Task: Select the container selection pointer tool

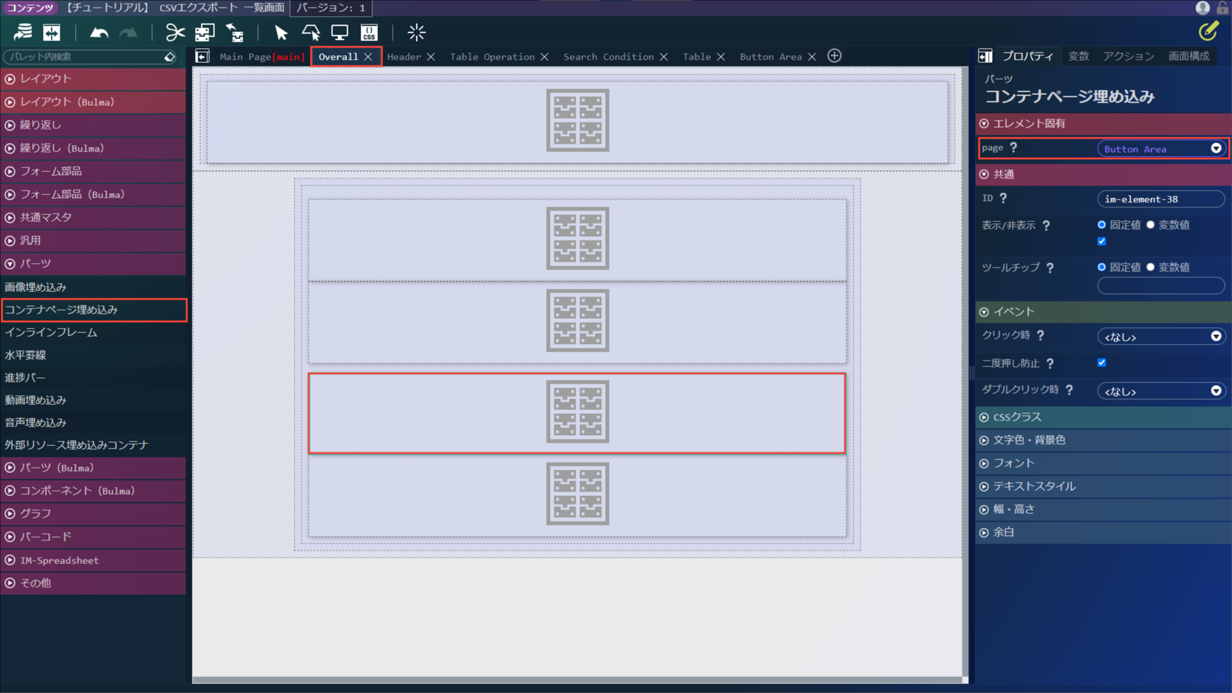Action: (x=311, y=32)
